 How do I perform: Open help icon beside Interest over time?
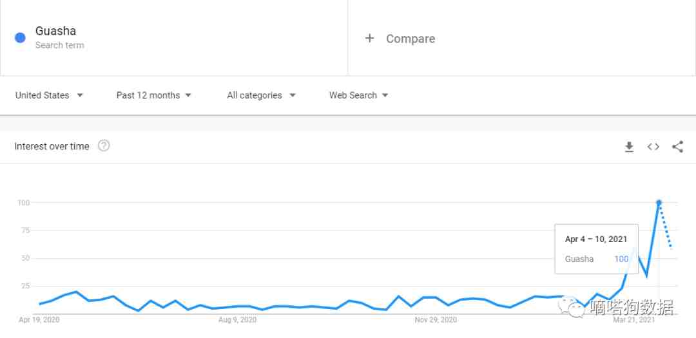[104, 146]
